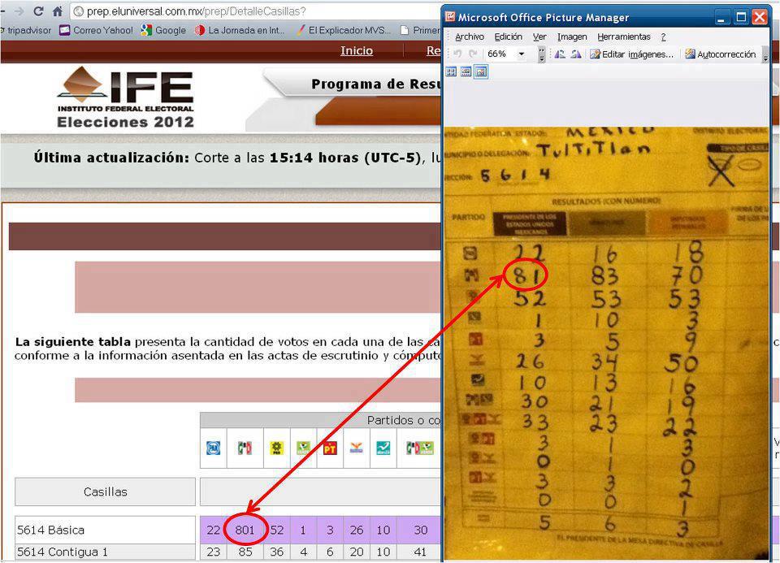Expand toolbar overflow next to Autocorrección
The image size is (780, 563).
[x=765, y=55]
